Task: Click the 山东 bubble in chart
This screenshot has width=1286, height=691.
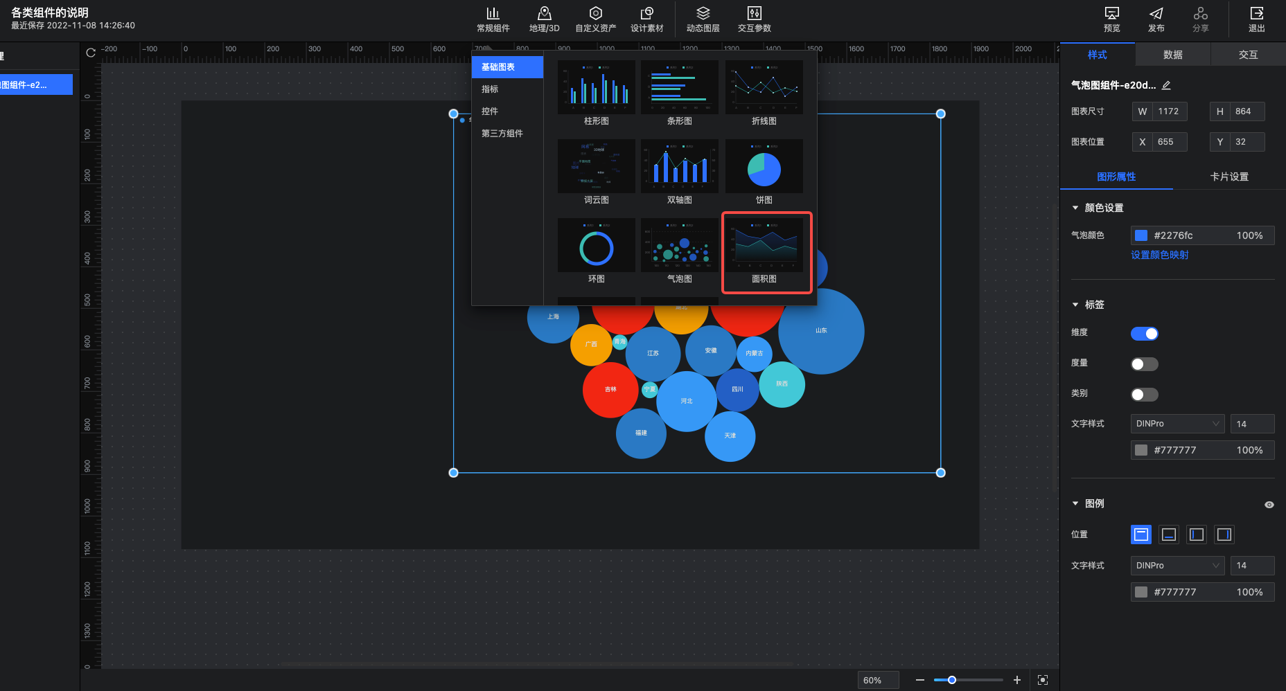Action: (821, 331)
